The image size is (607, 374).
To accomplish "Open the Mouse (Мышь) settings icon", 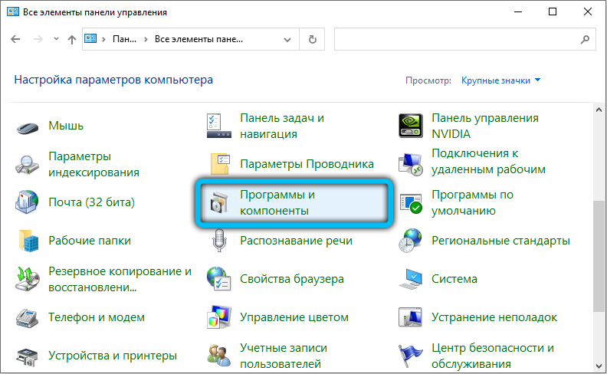I will pyautogui.click(x=28, y=126).
